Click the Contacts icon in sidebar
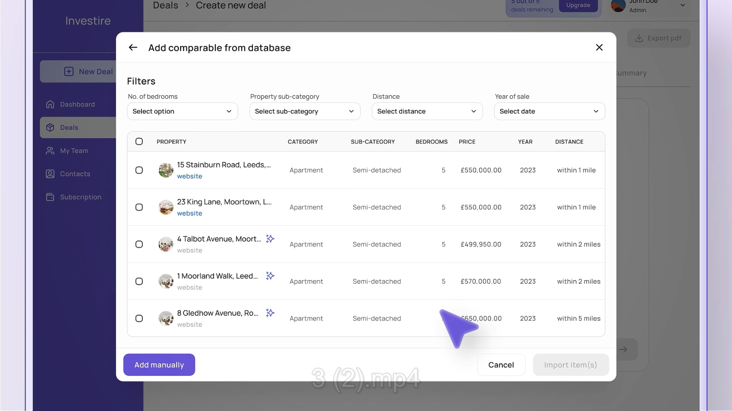 [50, 174]
